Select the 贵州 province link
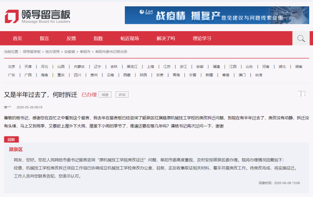The width and height of the screenshot is (313, 197). [94, 75]
